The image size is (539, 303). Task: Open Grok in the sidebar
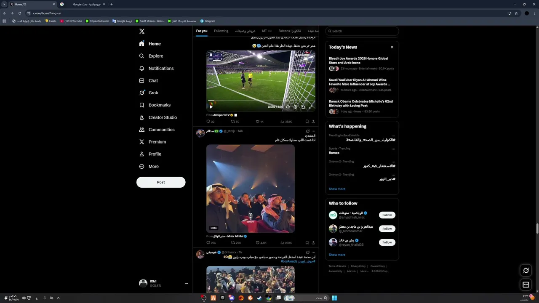(148, 93)
